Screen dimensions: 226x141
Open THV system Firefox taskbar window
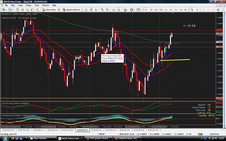tap(99, 138)
